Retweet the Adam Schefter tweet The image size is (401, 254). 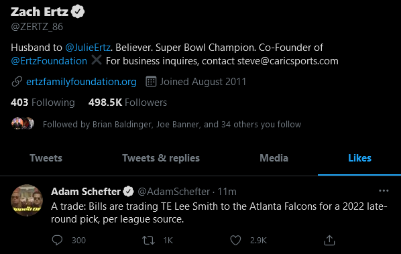tap(148, 240)
